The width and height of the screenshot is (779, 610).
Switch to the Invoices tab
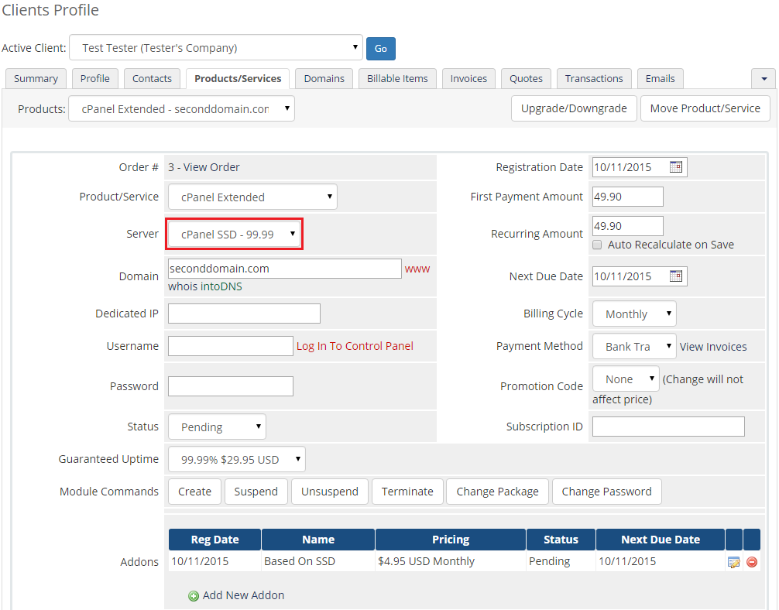[x=468, y=79]
